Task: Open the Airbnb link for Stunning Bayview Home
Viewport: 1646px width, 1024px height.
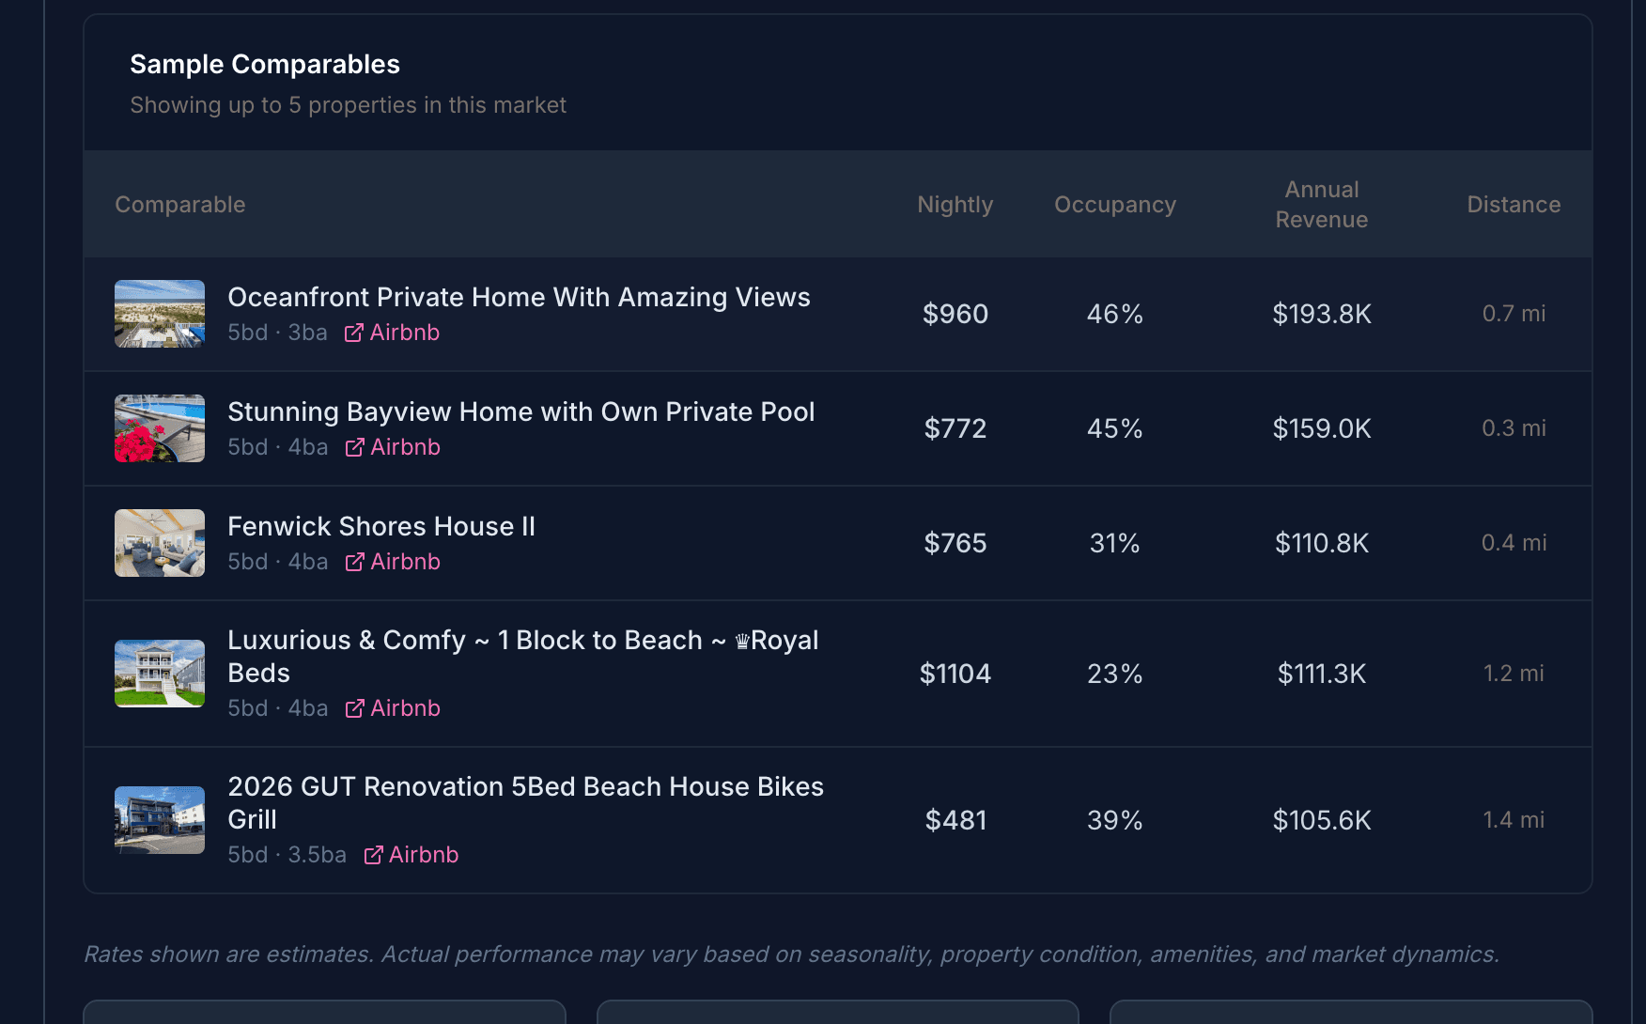Action: coord(404,447)
